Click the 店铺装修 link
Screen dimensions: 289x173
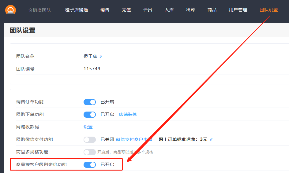[128, 114]
